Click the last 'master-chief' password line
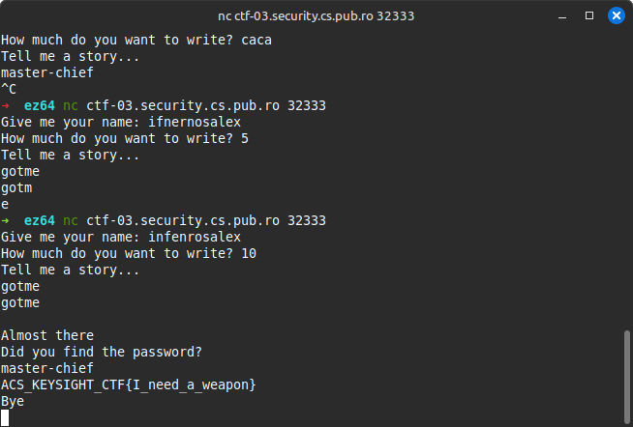This screenshot has height=427, width=633. (47, 368)
